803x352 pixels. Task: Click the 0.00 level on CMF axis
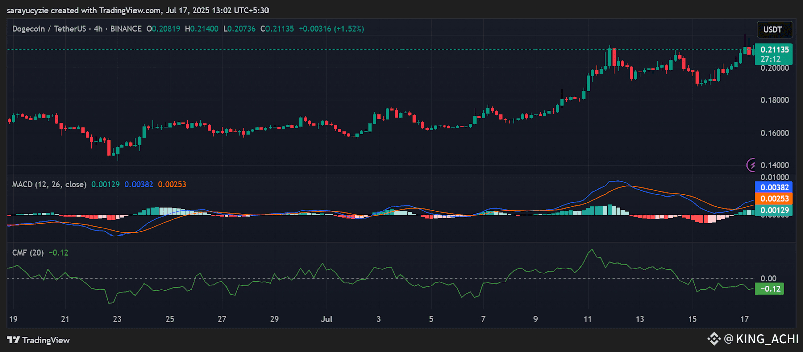[x=768, y=278]
